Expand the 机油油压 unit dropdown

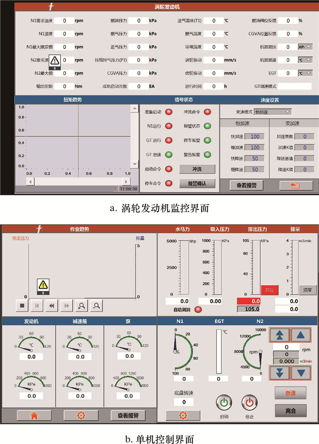[x=305, y=47]
